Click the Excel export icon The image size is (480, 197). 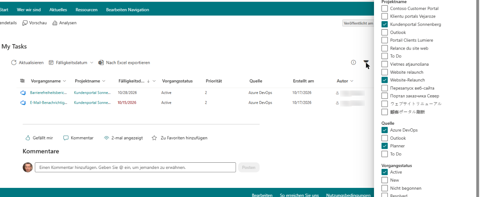click(101, 63)
